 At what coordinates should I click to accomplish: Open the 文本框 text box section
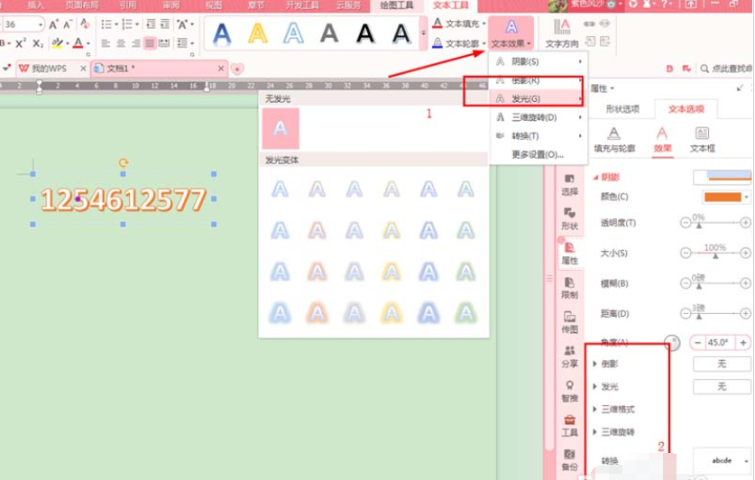[x=703, y=140]
